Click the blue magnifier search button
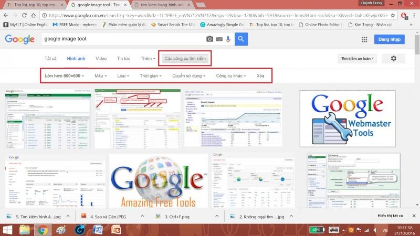Screen dimensions: 420x236 (x=241, y=39)
